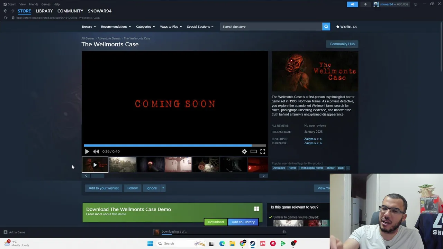
Task: Switch to the LIBRARY tab
Action: 44,11
